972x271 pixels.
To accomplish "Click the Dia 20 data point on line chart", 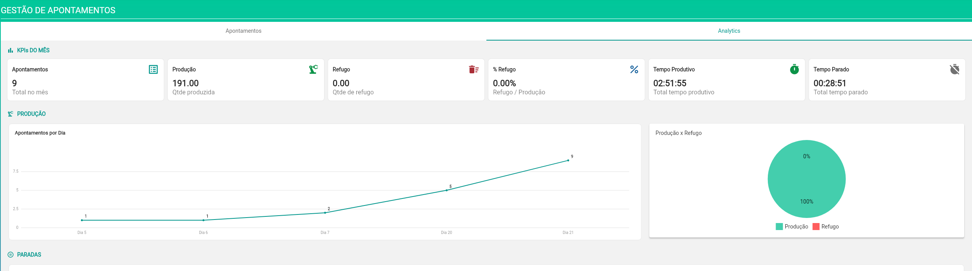I will (x=447, y=190).
